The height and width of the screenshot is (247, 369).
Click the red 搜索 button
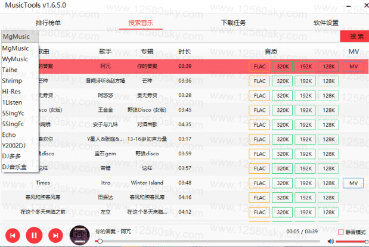355,36
